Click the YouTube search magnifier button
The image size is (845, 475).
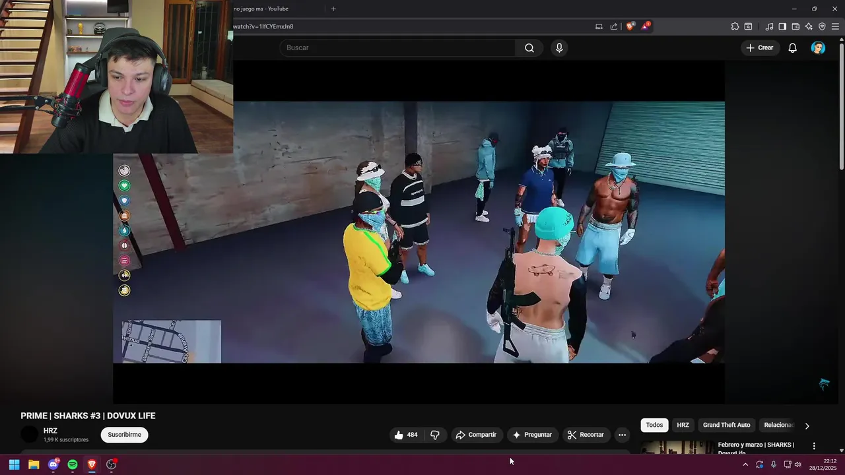529,47
